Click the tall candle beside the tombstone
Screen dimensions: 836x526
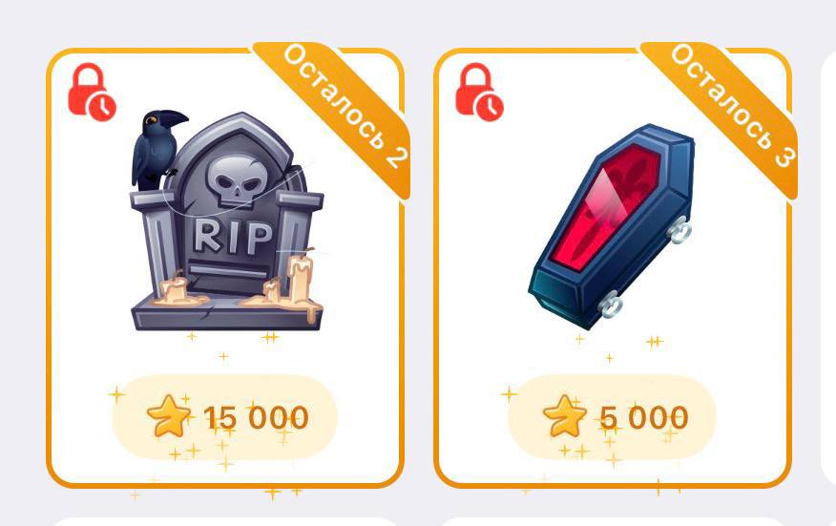[299, 278]
